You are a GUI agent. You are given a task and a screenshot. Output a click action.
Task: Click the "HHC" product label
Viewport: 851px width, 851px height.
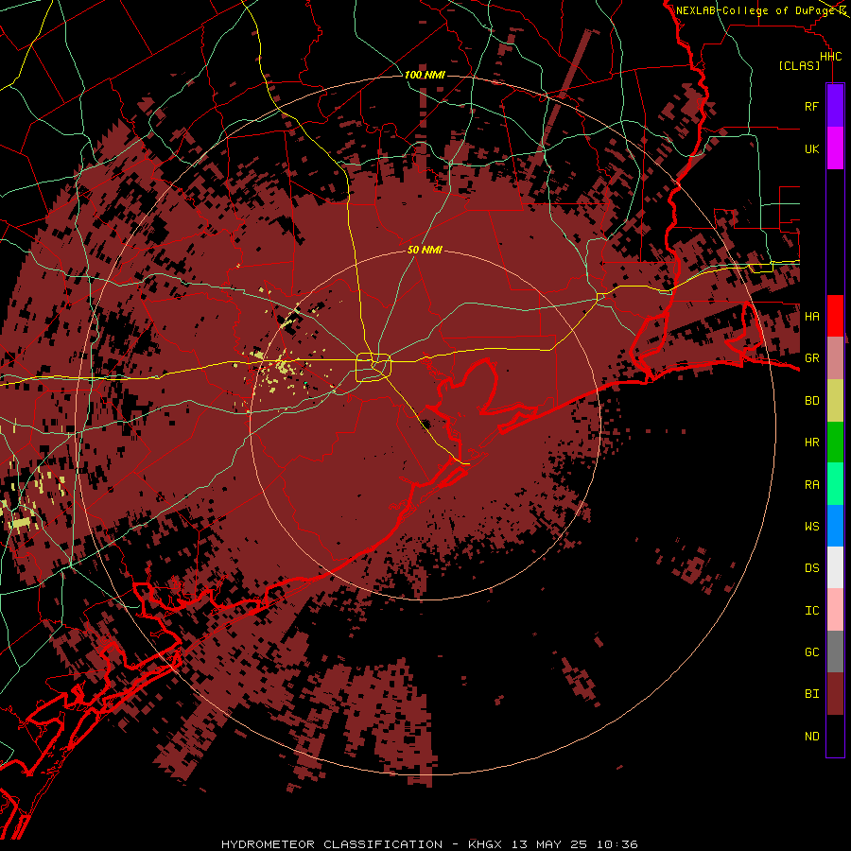tap(830, 57)
